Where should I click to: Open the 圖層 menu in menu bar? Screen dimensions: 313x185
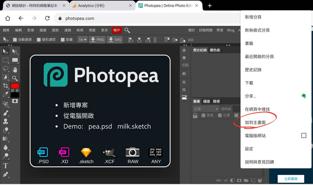(x=43, y=30)
